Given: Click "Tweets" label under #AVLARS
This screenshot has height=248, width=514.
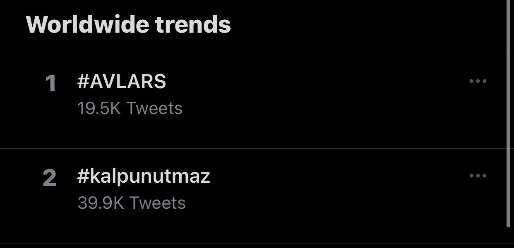Looking at the screenshot, I should [x=154, y=108].
